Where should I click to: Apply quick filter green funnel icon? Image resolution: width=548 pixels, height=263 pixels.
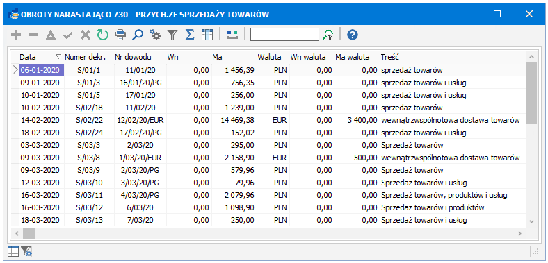click(x=328, y=35)
